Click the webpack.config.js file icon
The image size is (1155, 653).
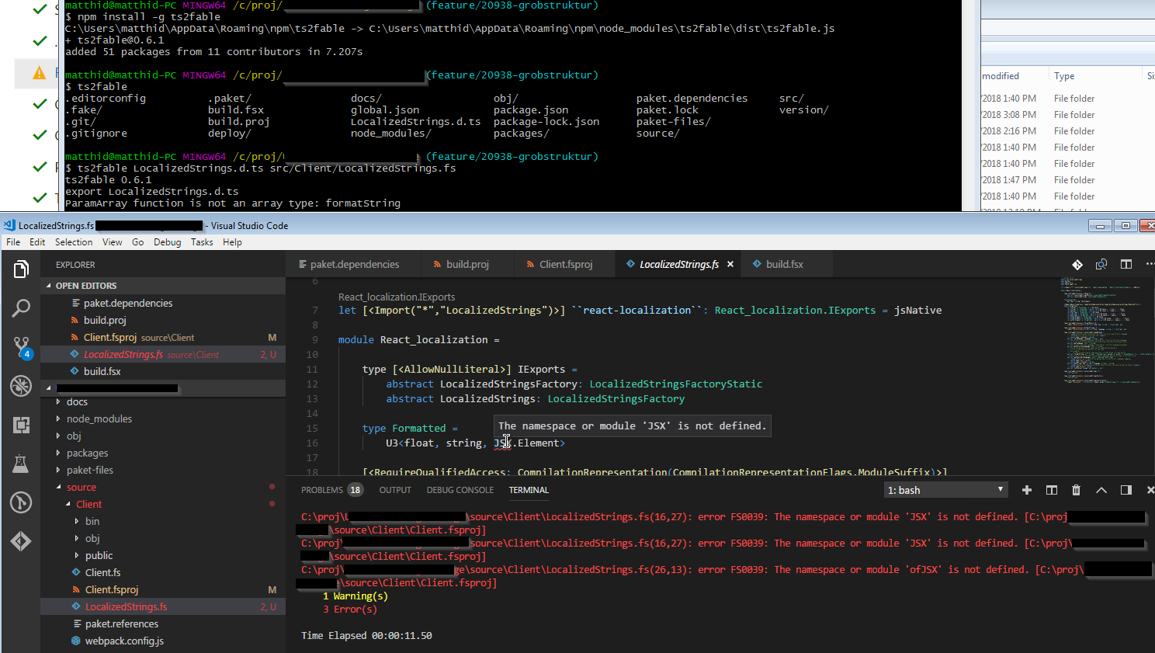click(x=76, y=641)
